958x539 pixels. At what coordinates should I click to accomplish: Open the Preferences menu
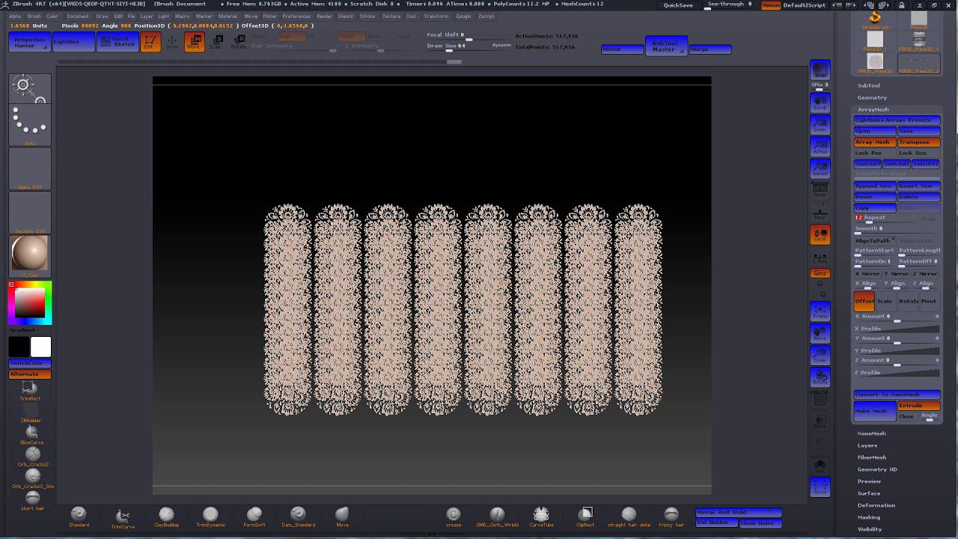[296, 16]
